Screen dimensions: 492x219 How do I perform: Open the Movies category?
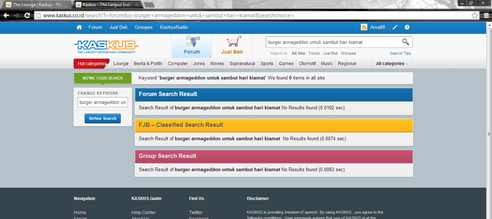217,64
